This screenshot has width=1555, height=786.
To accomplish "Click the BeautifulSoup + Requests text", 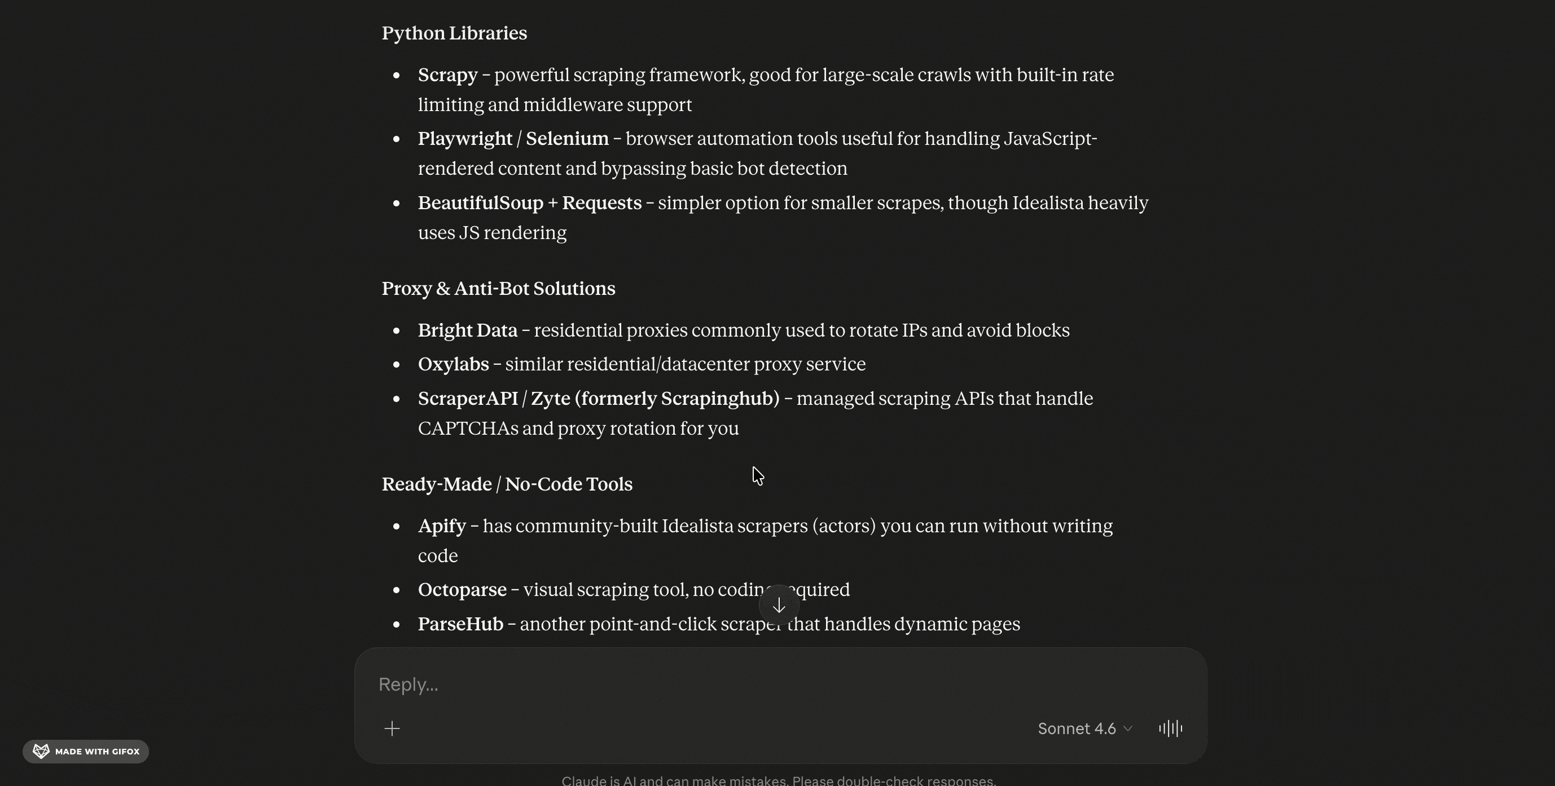I will click(x=529, y=202).
